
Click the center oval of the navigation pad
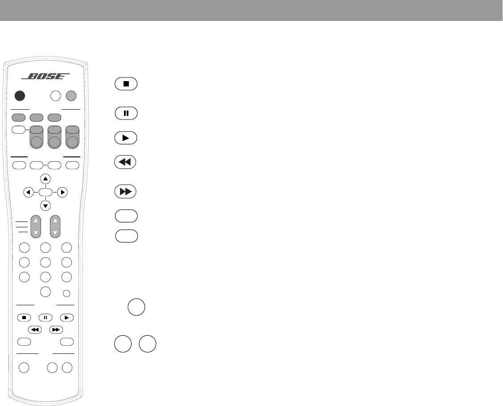click(x=45, y=193)
